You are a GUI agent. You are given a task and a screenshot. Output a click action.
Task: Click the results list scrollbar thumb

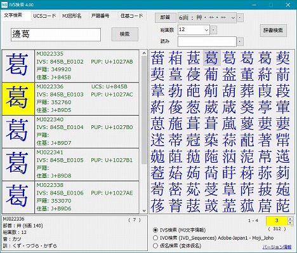144,110
